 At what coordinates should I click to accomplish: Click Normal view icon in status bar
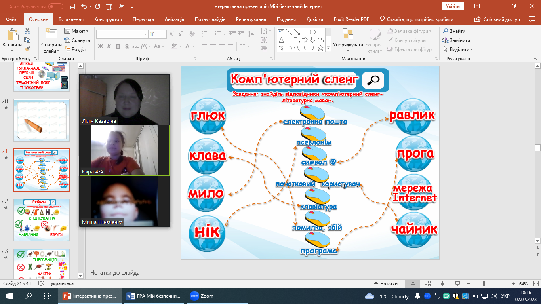[413, 284]
